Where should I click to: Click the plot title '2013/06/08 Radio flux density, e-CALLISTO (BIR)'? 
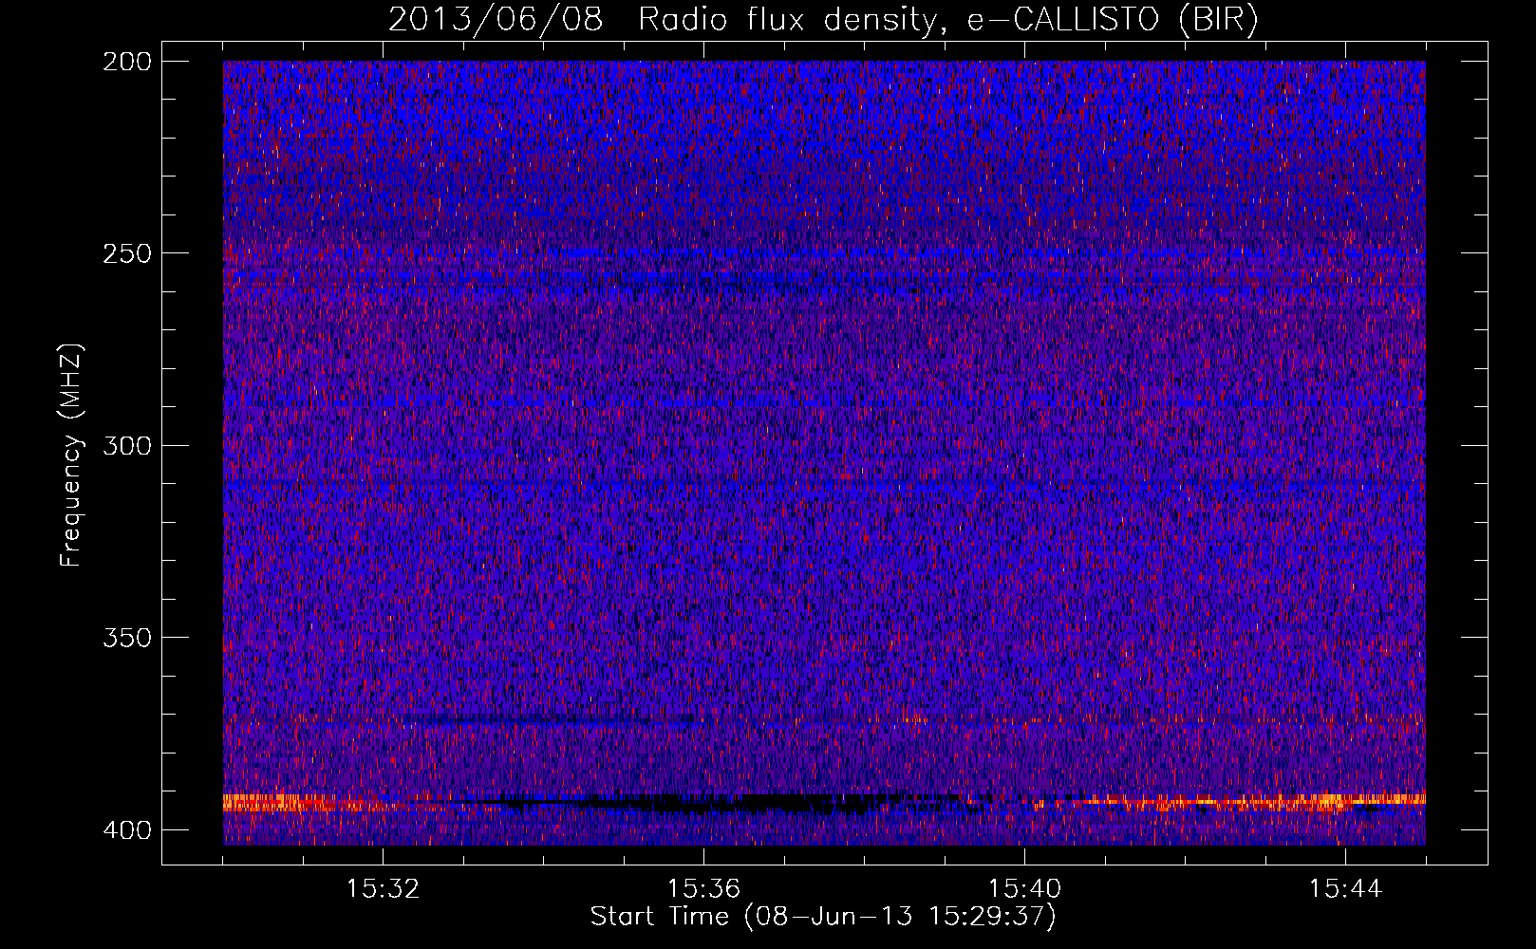pyautogui.click(x=823, y=20)
